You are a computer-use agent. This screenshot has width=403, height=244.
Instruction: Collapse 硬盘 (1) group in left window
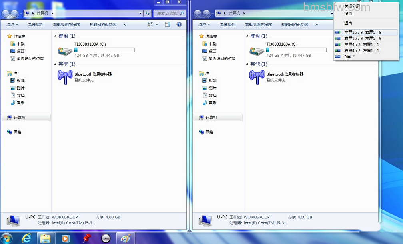[x=55, y=36]
